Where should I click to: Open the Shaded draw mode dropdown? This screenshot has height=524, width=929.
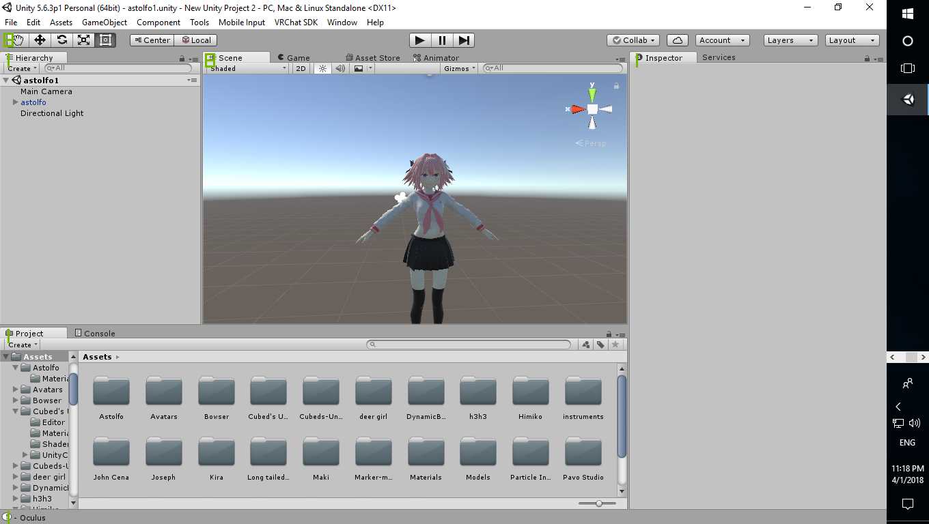(x=247, y=68)
